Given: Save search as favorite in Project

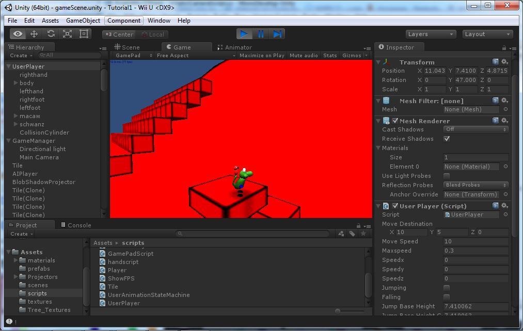Looking at the screenshot, I should coord(363,234).
